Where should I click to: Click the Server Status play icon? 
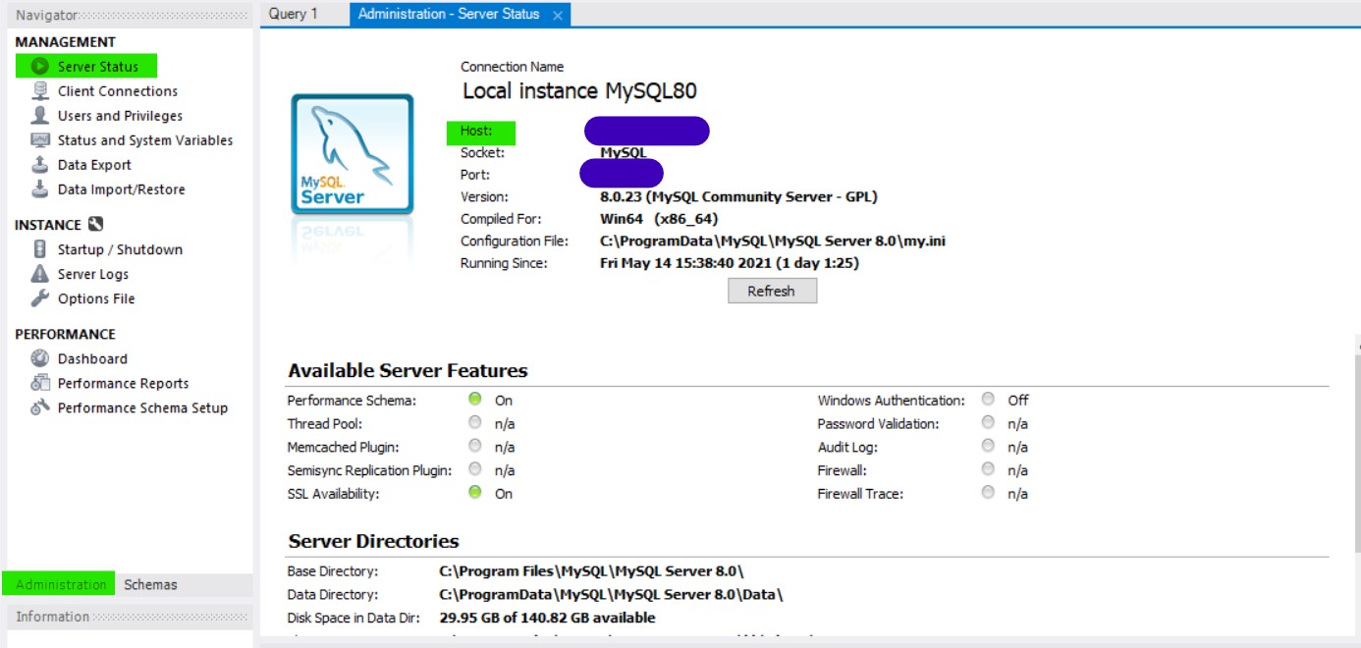pos(40,67)
